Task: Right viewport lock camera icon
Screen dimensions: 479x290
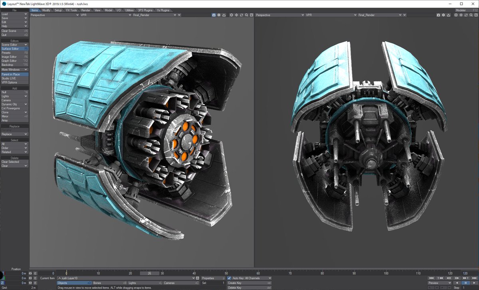Action: pos(438,15)
